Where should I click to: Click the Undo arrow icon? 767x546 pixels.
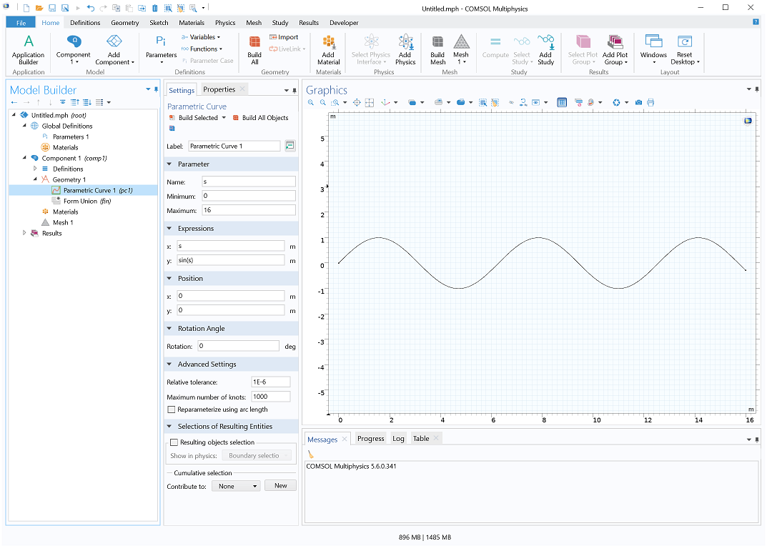pos(91,8)
